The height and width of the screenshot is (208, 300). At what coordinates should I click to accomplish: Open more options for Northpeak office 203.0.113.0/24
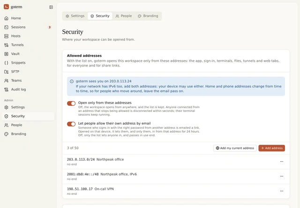click(x=282, y=162)
